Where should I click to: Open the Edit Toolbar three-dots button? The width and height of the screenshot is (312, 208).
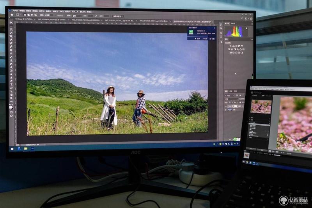(11, 101)
